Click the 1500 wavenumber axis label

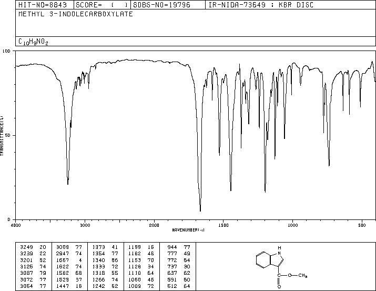[223, 225]
